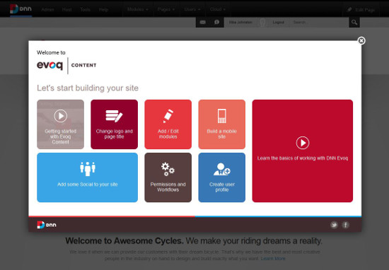Image resolution: width=389 pixels, height=270 pixels.
Task: Focus the Search input field
Action: (x=320, y=23)
